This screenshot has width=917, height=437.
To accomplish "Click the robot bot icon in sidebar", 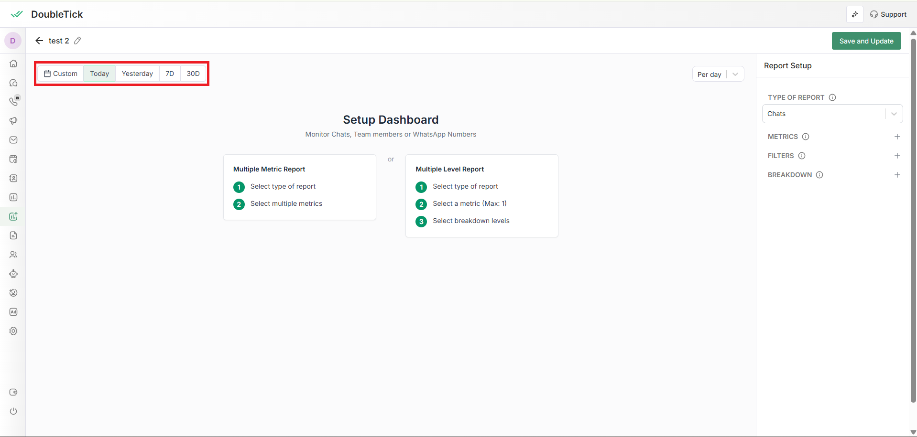I will [13, 274].
